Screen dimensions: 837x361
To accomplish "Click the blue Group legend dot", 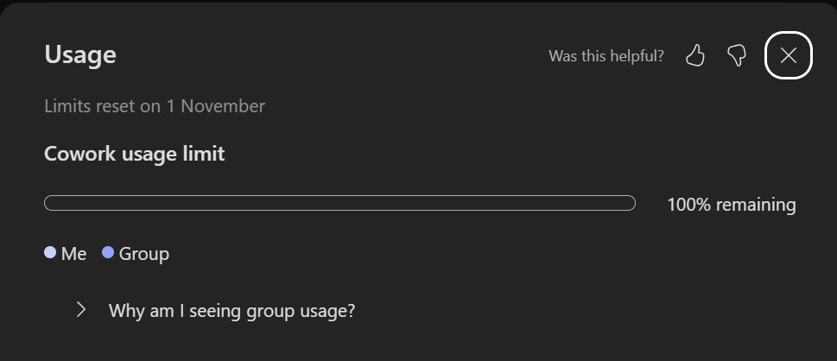I will (108, 252).
